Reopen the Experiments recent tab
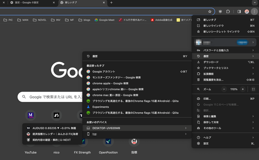This screenshot has width=259, height=160. (137, 107)
